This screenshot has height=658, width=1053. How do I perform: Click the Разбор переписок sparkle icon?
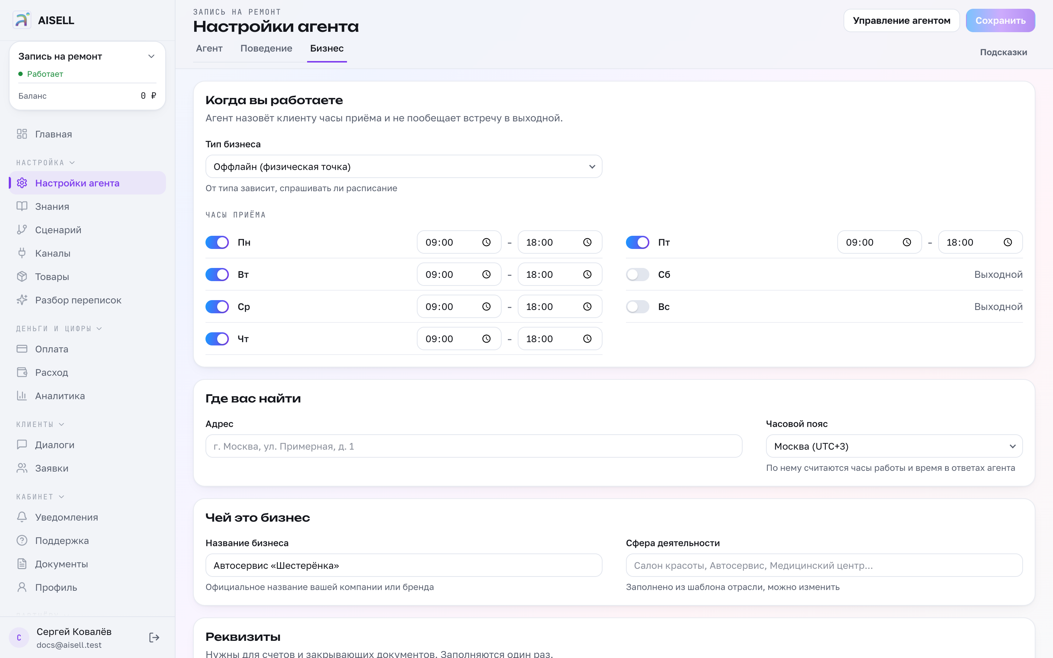pyautogui.click(x=22, y=300)
